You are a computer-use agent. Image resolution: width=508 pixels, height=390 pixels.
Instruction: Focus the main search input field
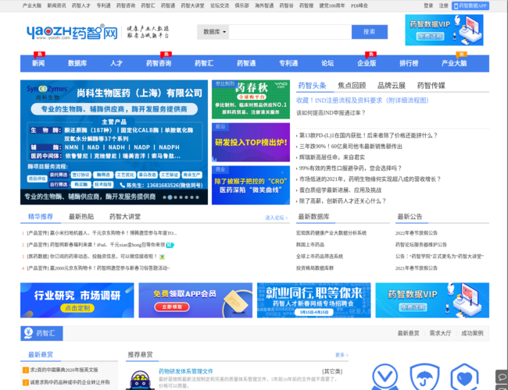(x=290, y=32)
